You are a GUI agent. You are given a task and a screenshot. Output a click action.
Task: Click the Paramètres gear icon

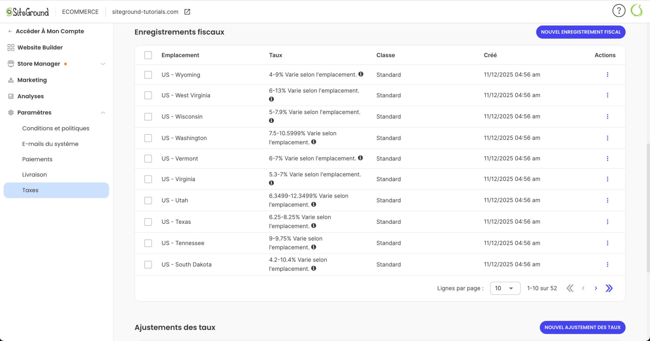[11, 112]
